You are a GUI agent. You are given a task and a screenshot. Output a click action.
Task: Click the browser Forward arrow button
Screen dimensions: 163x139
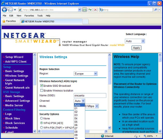pos(10,10)
